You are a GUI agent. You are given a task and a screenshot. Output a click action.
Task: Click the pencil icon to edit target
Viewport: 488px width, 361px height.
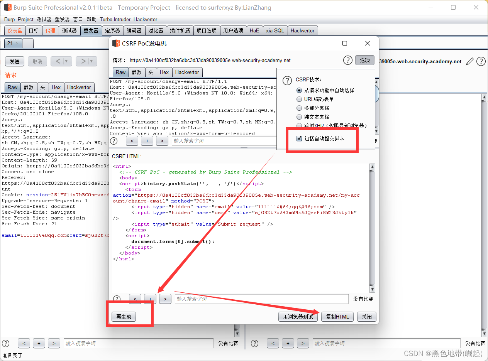coord(470,61)
